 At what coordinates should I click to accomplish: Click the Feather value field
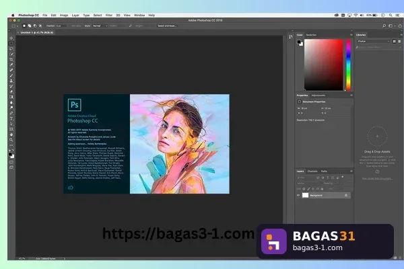coord(61,26)
